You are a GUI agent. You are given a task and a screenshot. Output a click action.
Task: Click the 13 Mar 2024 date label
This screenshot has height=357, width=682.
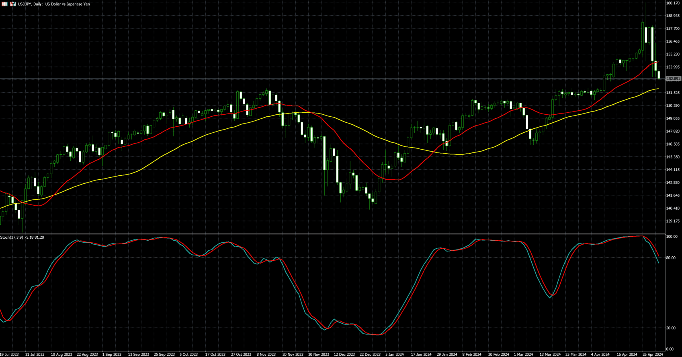550,355
